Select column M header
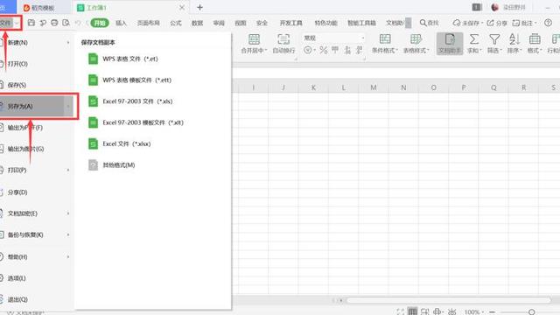 [374, 87]
